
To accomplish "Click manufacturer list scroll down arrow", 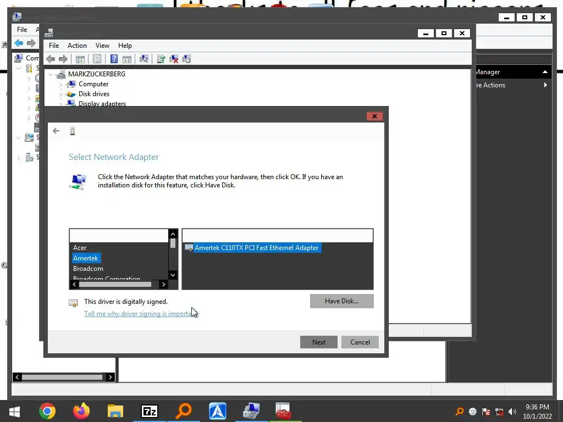I will pos(173,275).
